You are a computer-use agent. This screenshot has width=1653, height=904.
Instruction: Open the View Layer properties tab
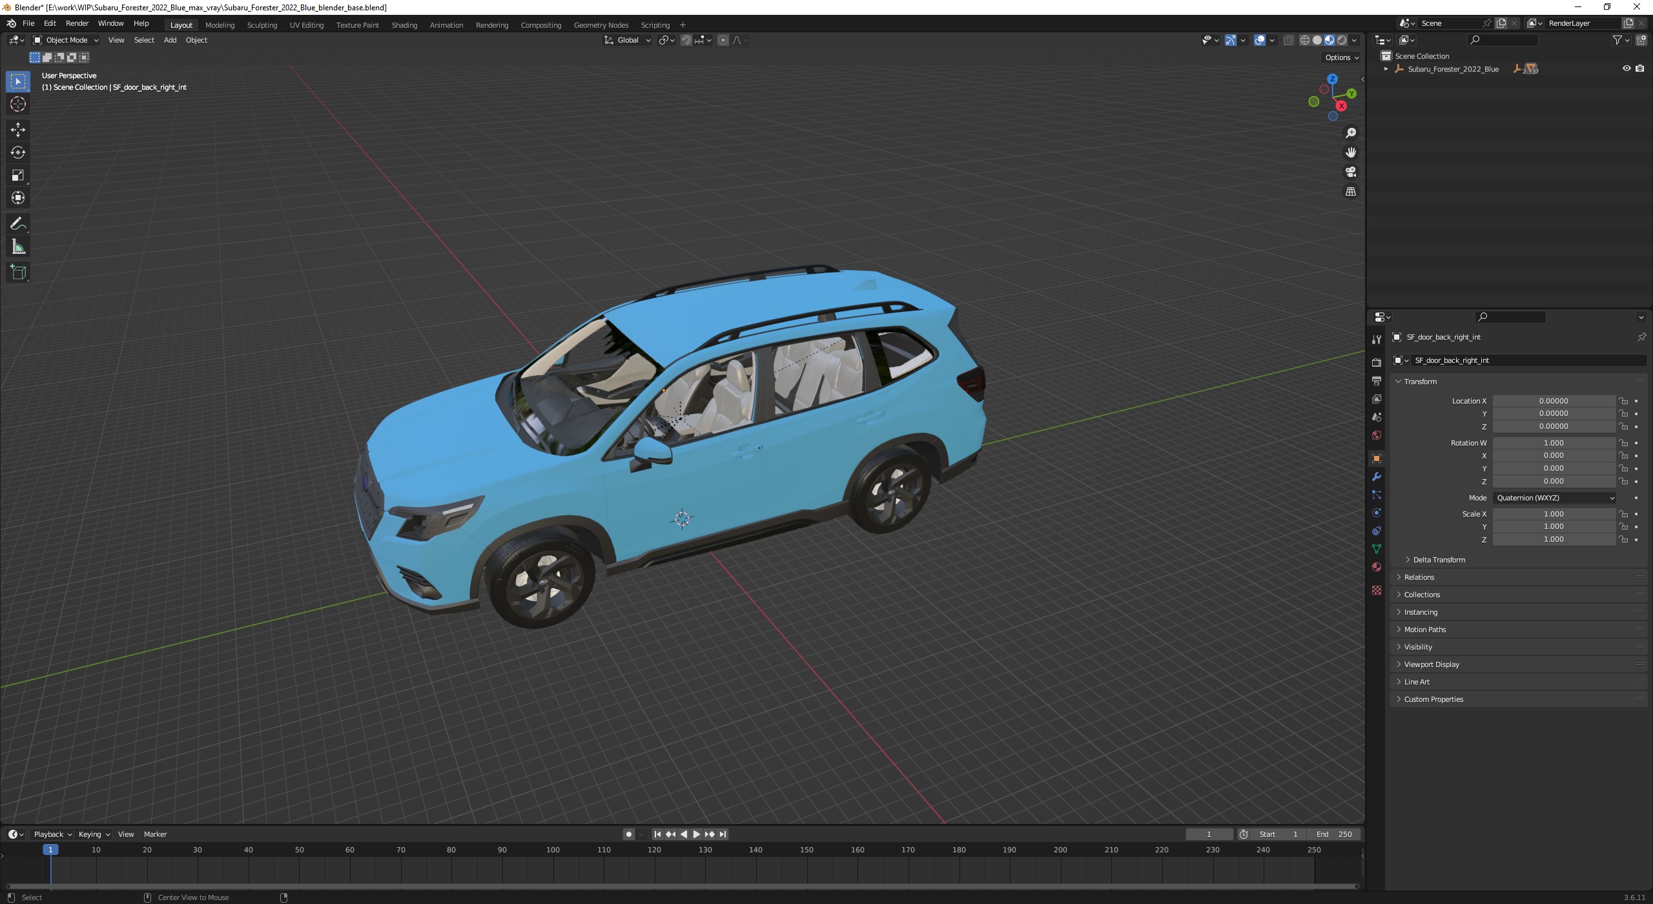1377,399
